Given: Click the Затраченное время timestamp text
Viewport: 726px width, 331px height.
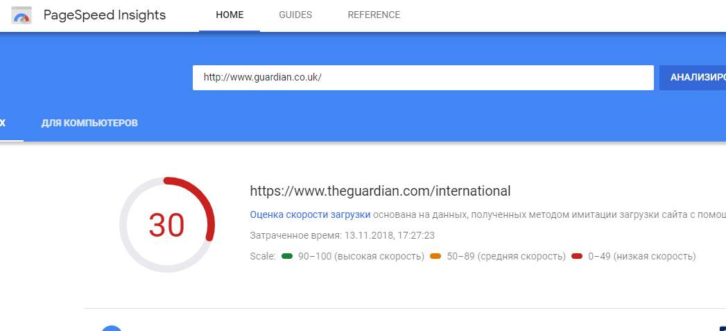Looking at the screenshot, I should pos(342,235).
